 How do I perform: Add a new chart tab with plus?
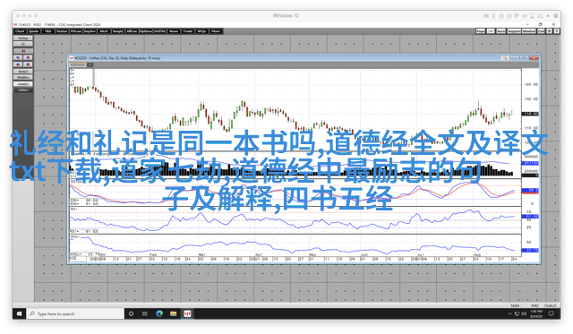90,64
